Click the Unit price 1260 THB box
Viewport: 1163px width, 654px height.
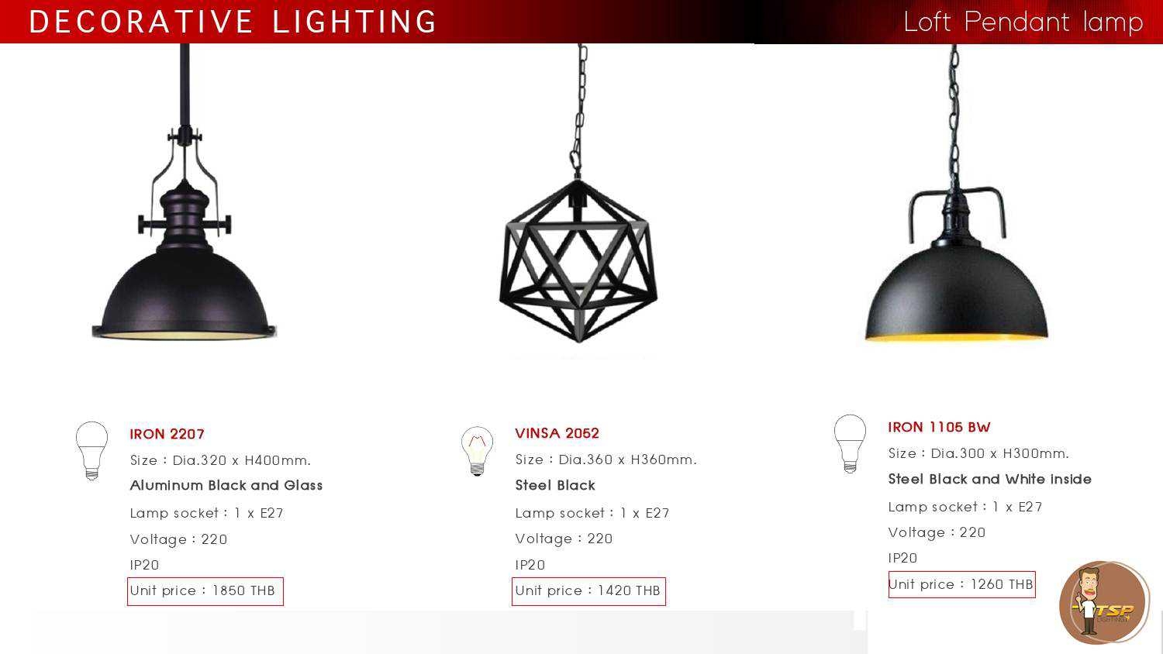962,585
